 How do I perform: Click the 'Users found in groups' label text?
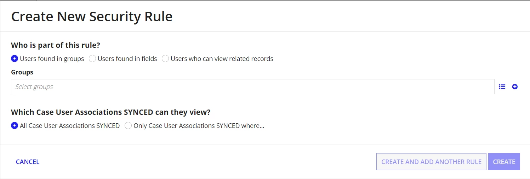pyautogui.click(x=52, y=58)
